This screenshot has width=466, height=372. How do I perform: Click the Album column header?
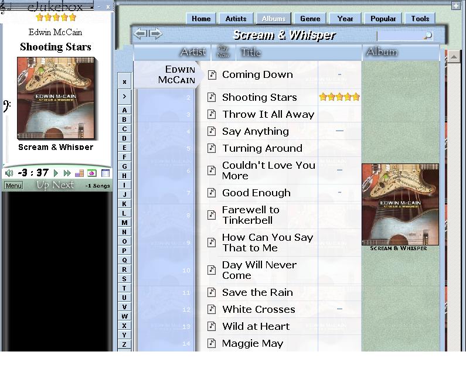coord(400,52)
